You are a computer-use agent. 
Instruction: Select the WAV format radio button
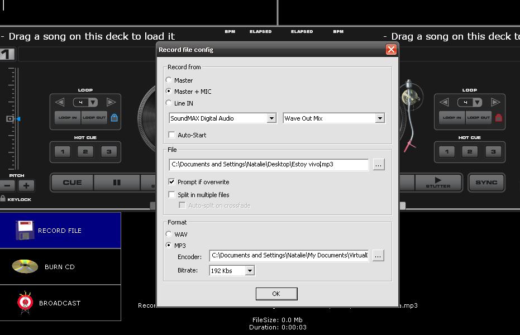click(169, 234)
